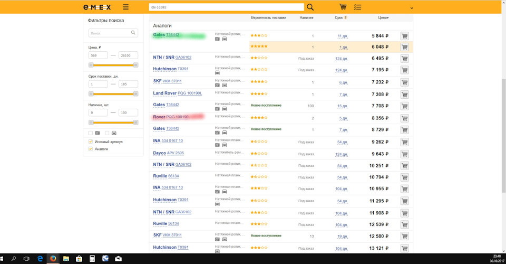This screenshot has height=264, width=506.
Task: Add the 6 048 ₽ offer to cart
Action: [x=404, y=47]
